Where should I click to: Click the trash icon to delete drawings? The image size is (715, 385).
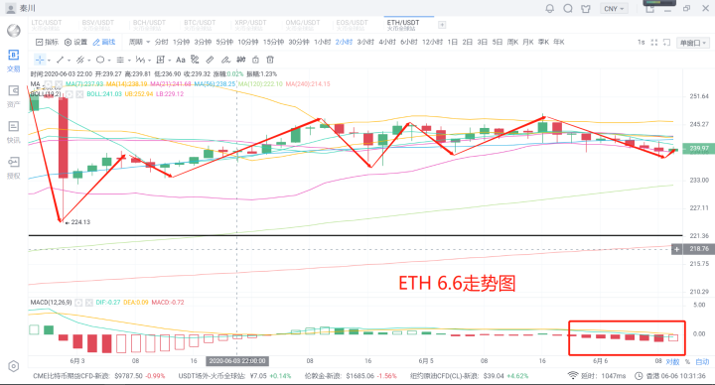point(270,60)
